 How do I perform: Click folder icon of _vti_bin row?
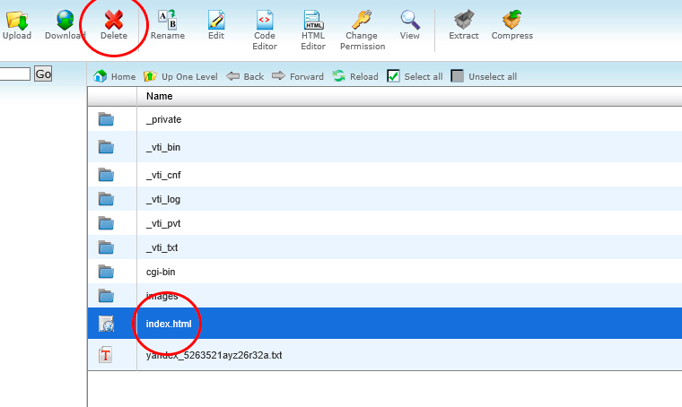point(106,147)
